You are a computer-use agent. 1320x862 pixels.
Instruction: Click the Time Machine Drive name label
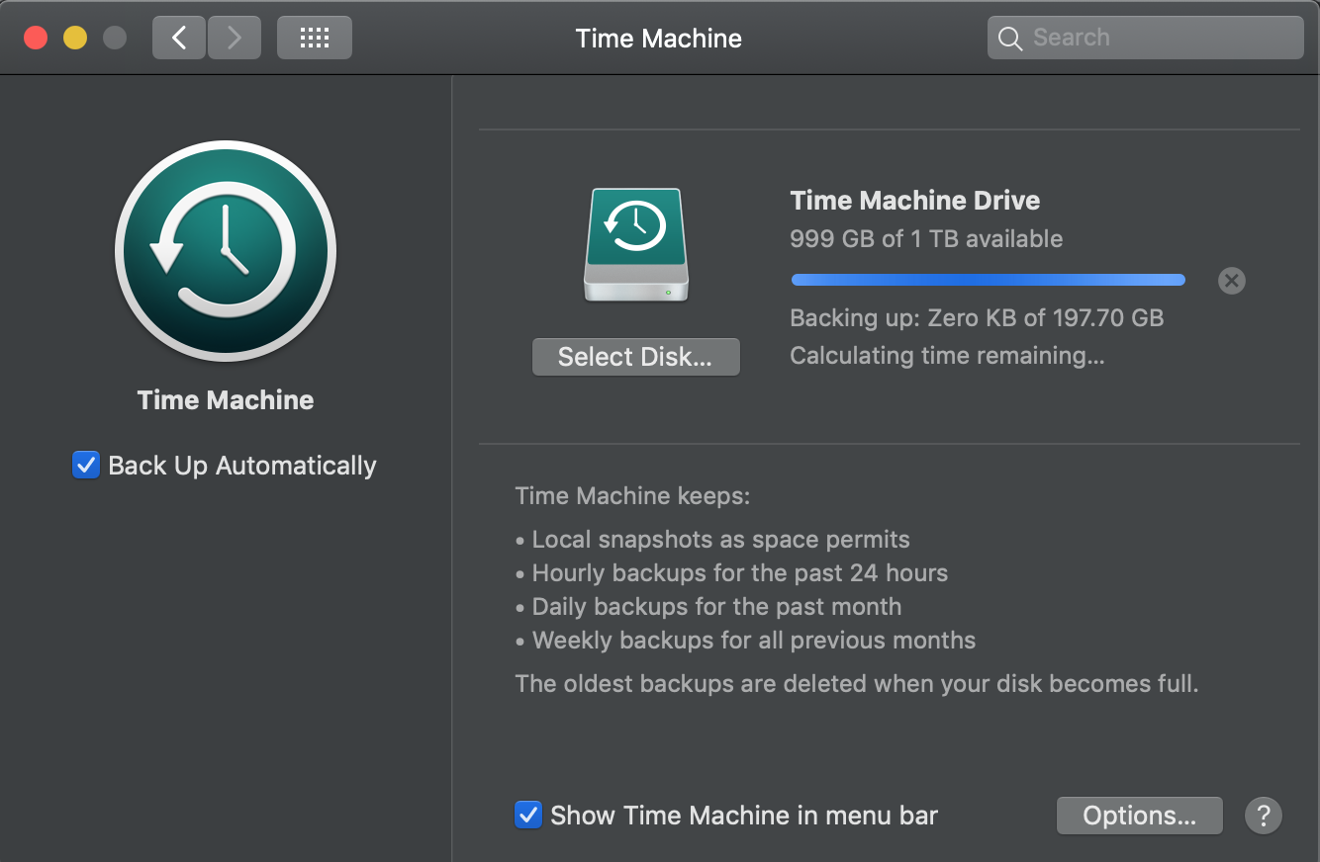914,201
